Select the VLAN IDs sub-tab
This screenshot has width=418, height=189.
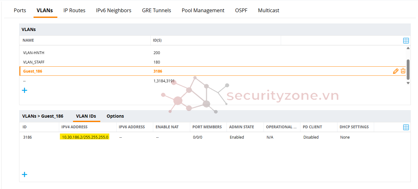pos(86,116)
